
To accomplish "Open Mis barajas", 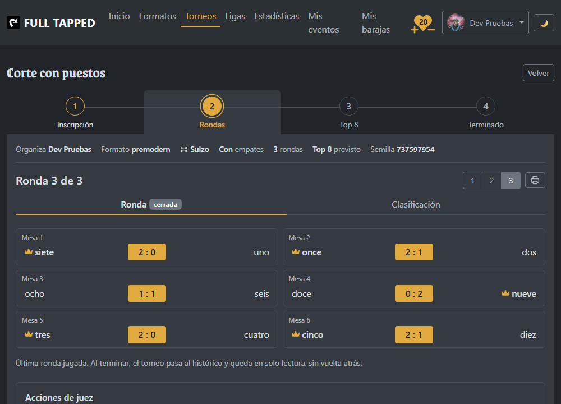I will click(376, 23).
